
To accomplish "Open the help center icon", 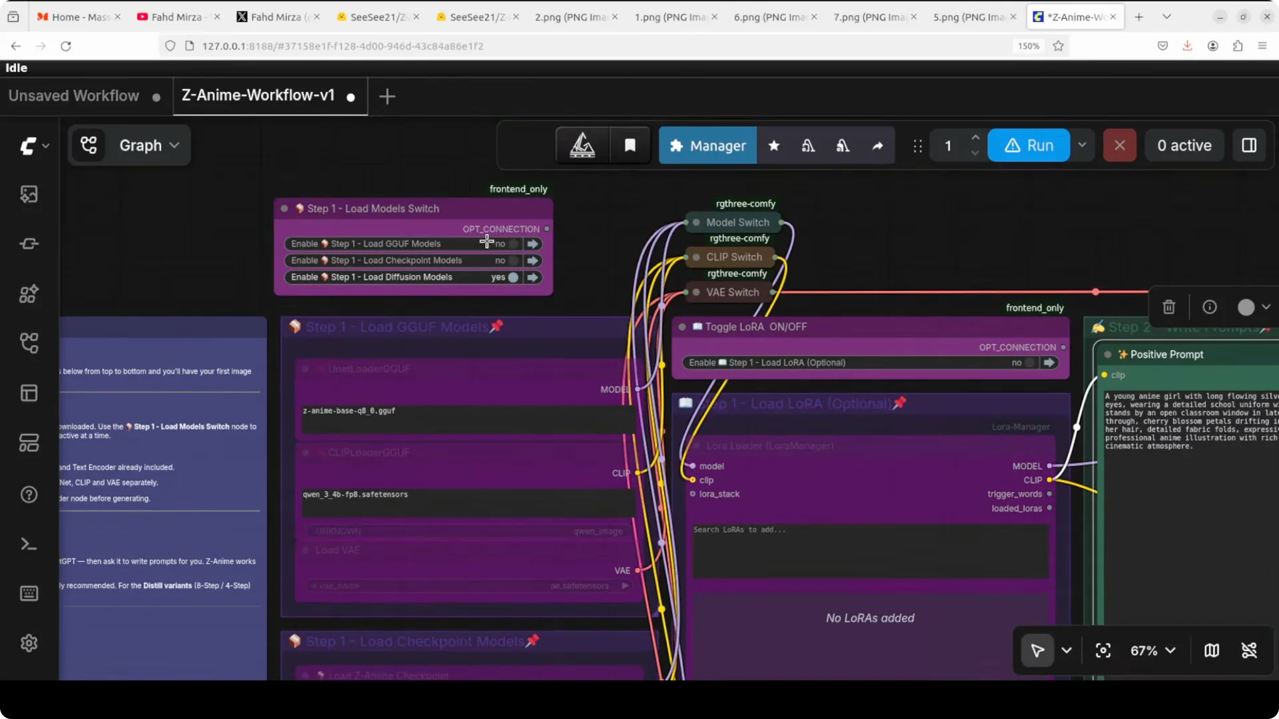I will click(29, 495).
